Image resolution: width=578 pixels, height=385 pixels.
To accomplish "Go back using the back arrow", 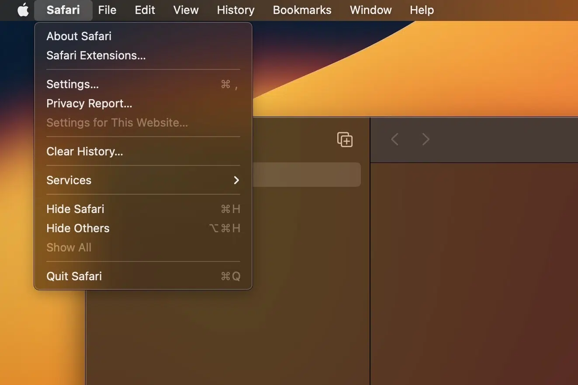I will click(395, 140).
